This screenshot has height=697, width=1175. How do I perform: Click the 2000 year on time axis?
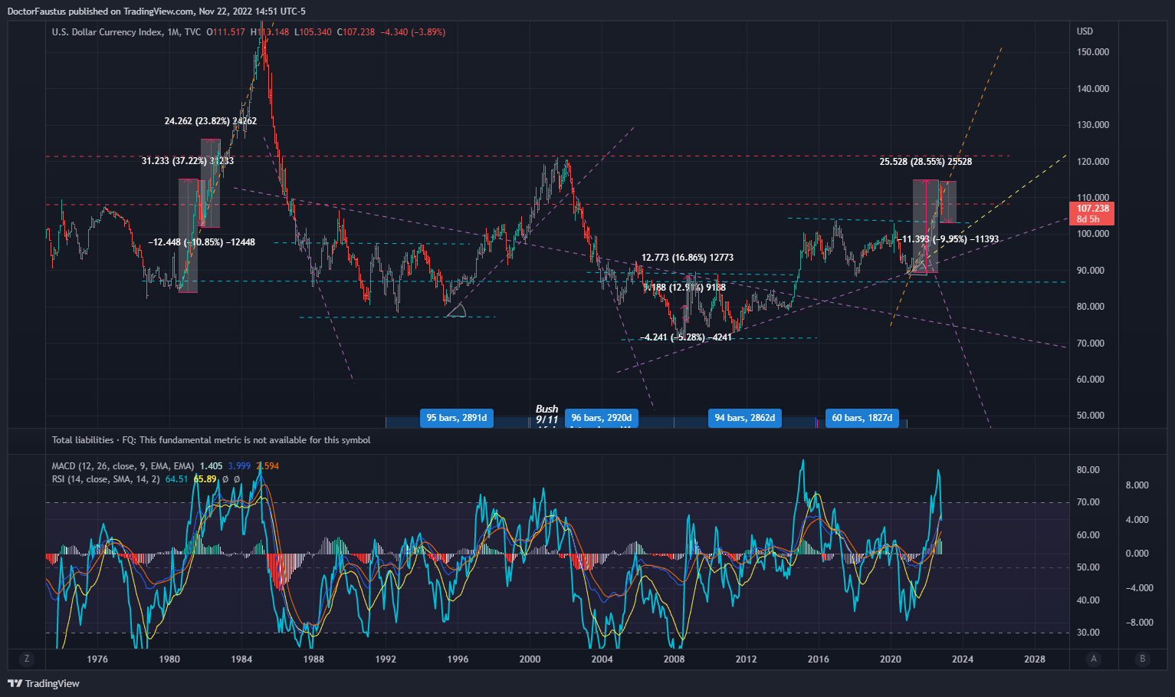(530, 659)
